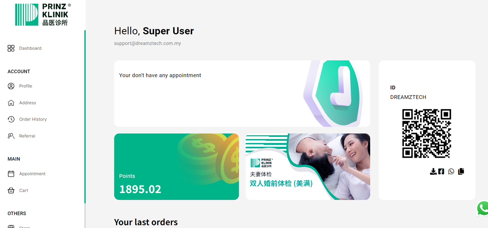This screenshot has width=488, height=228.
Task: Click the Profile person icon
Action: click(x=11, y=86)
